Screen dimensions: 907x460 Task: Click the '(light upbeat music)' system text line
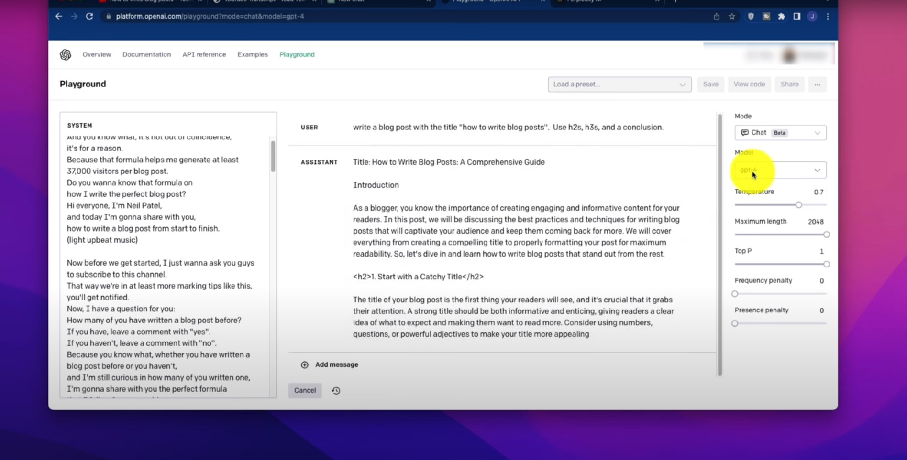[102, 240]
